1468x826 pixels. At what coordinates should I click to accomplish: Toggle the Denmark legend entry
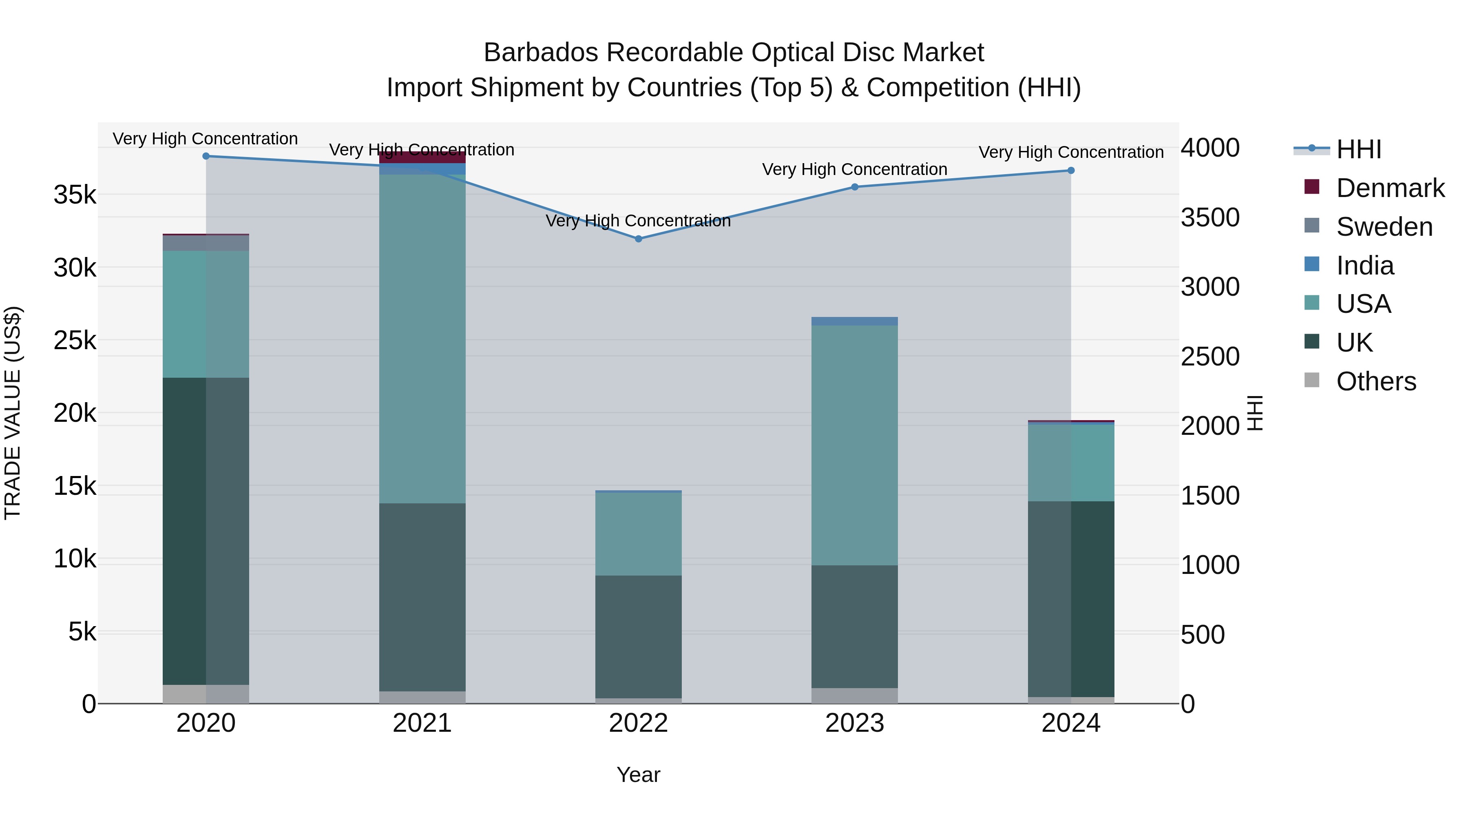click(x=1375, y=188)
